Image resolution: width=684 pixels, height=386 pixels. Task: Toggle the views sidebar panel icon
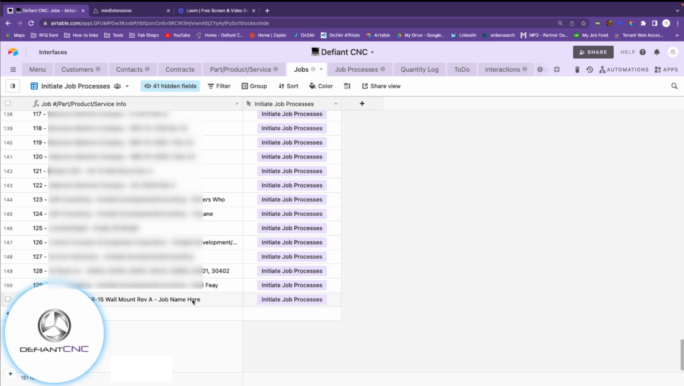coord(13,86)
